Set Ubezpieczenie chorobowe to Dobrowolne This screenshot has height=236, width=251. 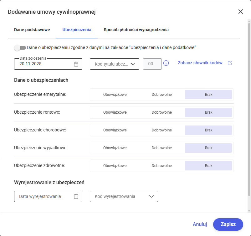(x=162, y=130)
